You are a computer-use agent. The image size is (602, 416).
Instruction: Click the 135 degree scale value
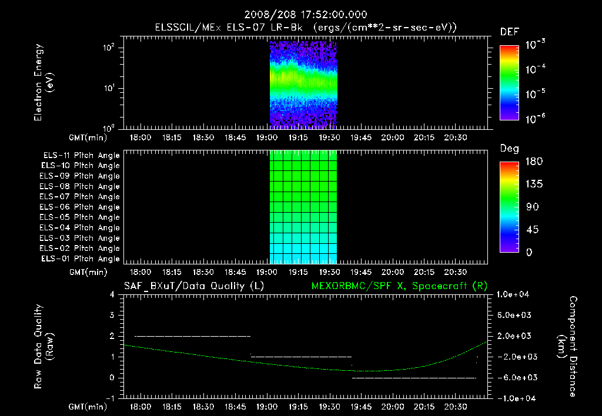(x=534, y=184)
